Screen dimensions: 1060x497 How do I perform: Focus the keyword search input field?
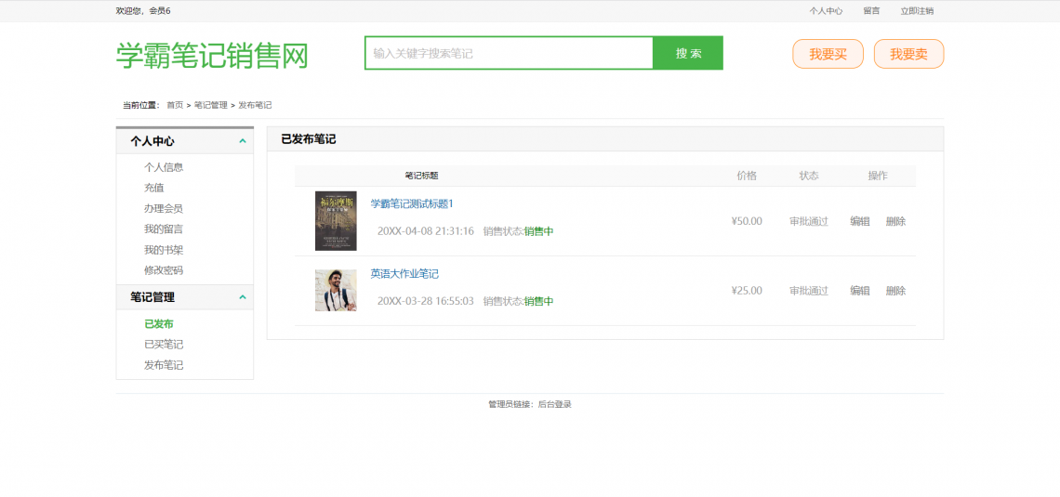[509, 53]
